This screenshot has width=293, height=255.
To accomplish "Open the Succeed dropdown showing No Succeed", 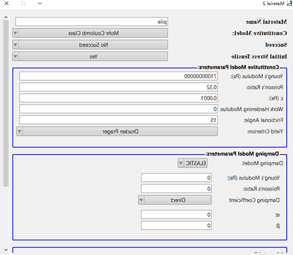I will point(90,45).
